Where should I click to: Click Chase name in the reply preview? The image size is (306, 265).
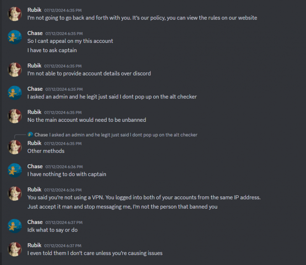(x=41, y=135)
